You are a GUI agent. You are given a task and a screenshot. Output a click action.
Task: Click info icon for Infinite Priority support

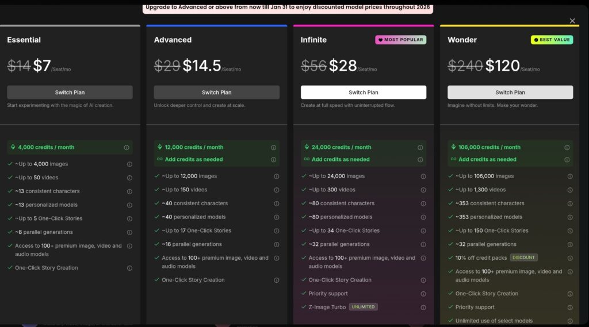[x=423, y=294]
